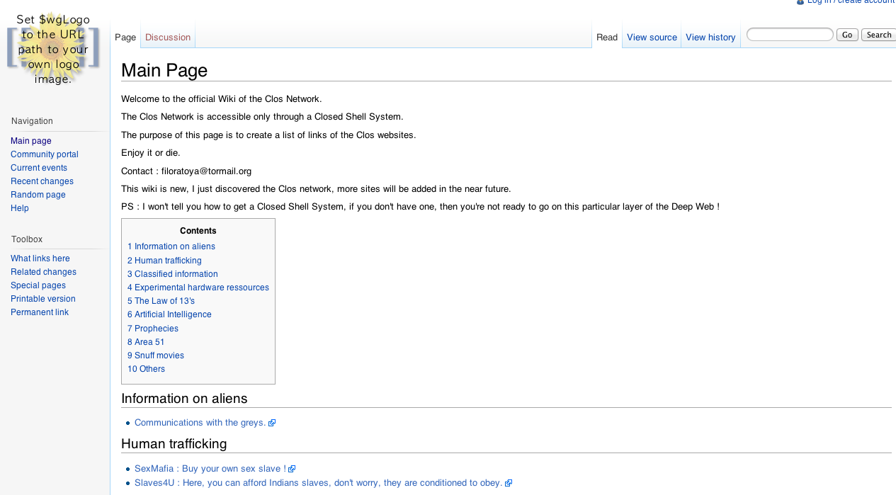
Task: Click the Human trafficking section heading
Action: 174,444
